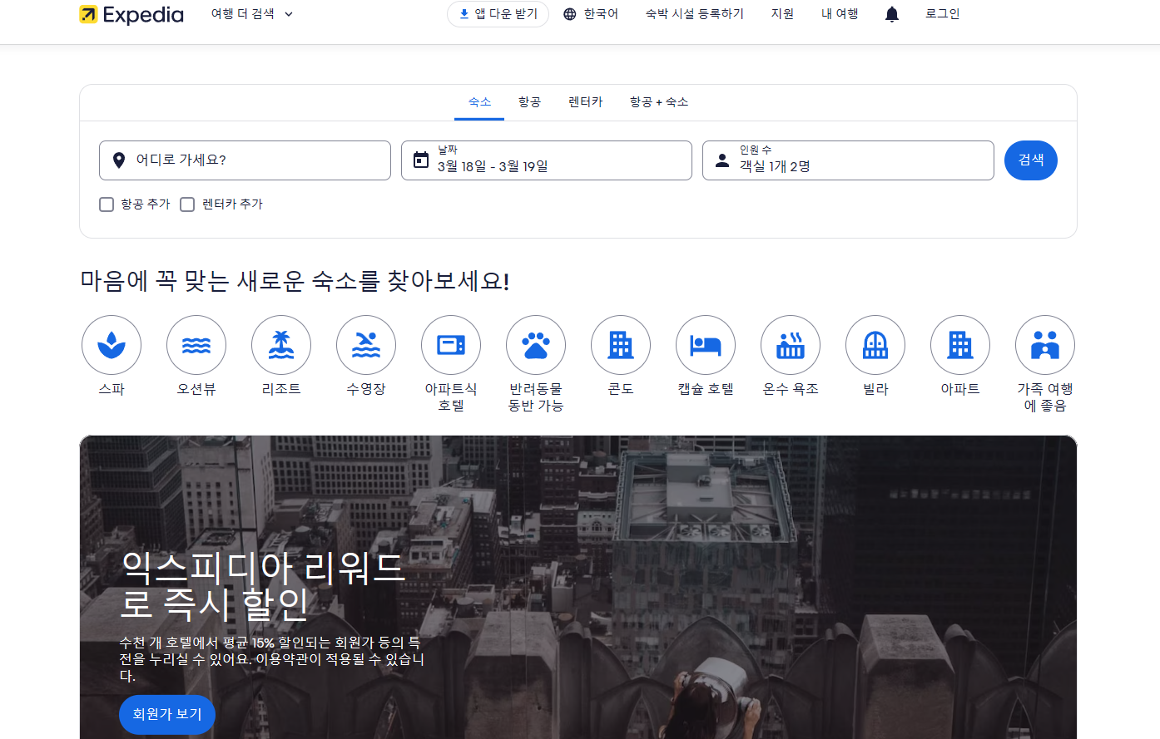Check 항공 추가 to bundle flights
This screenshot has height=739, width=1160.
pyautogui.click(x=107, y=204)
